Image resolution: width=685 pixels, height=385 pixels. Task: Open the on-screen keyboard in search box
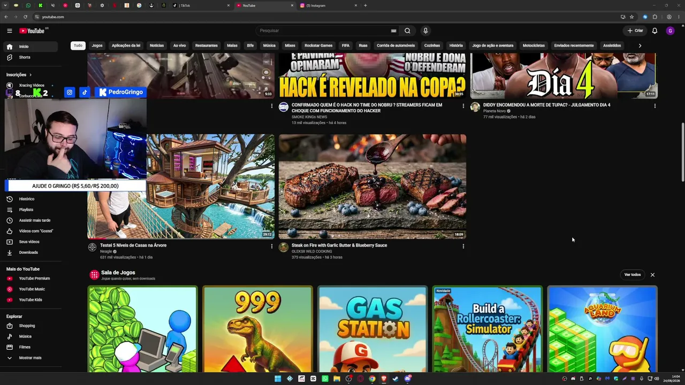pyautogui.click(x=394, y=30)
